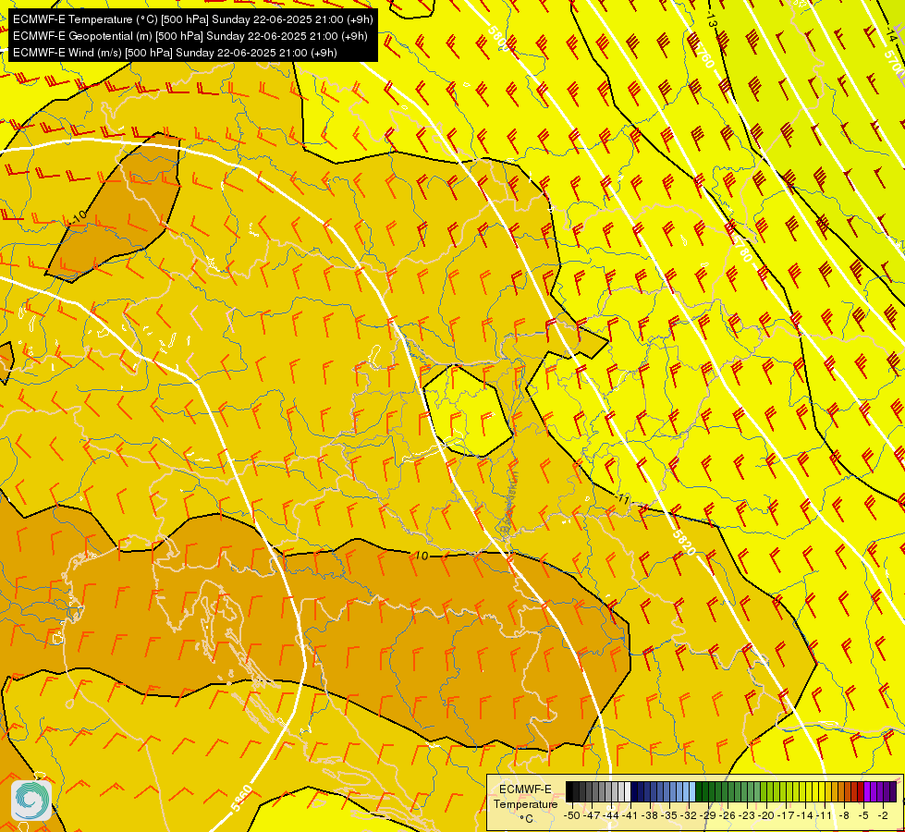The width and height of the screenshot is (905, 832).
Task: Click the -2 value on the legend
Action: (x=883, y=815)
